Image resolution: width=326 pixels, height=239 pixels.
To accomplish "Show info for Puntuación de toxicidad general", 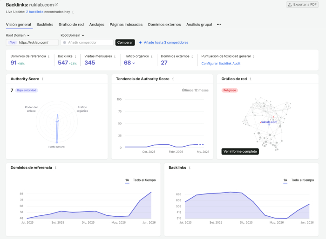I will pyautogui.click(x=253, y=56).
